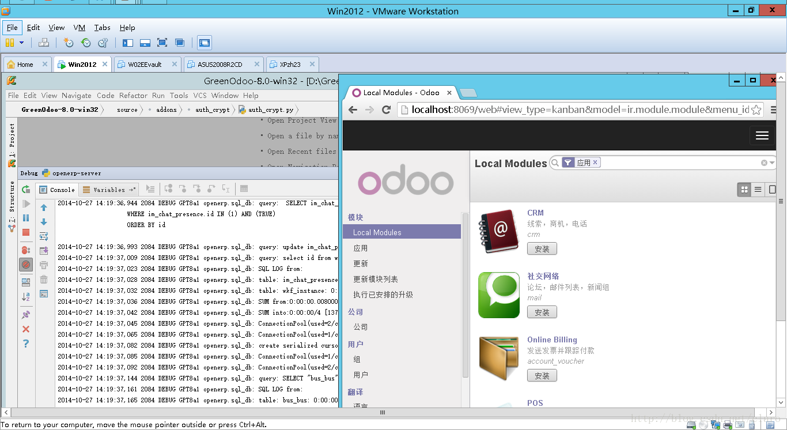Screen dimensions: 787x430
Task: Switch to the W02EEvault VM tab
Action: coord(145,65)
